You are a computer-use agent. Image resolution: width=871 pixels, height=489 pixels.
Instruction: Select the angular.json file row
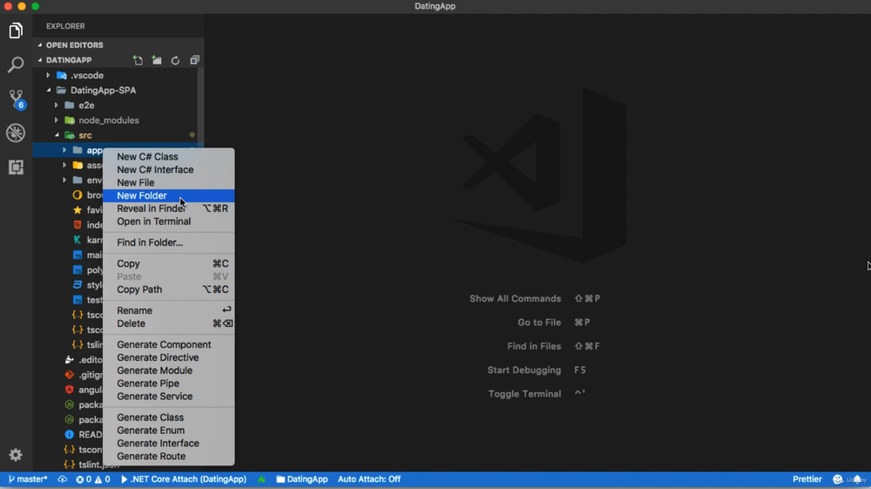(84, 390)
